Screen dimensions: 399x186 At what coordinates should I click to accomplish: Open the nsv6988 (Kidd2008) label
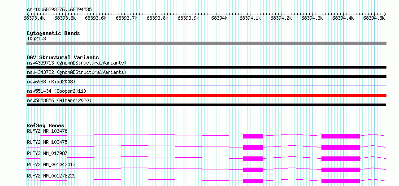(x=51, y=82)
